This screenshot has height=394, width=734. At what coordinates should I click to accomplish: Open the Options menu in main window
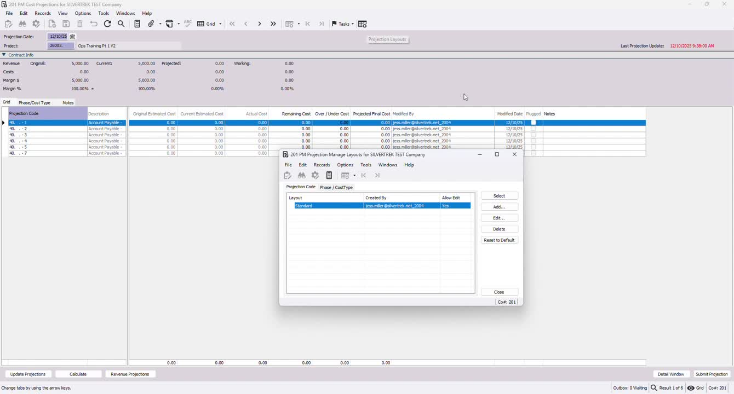(83, 13)
